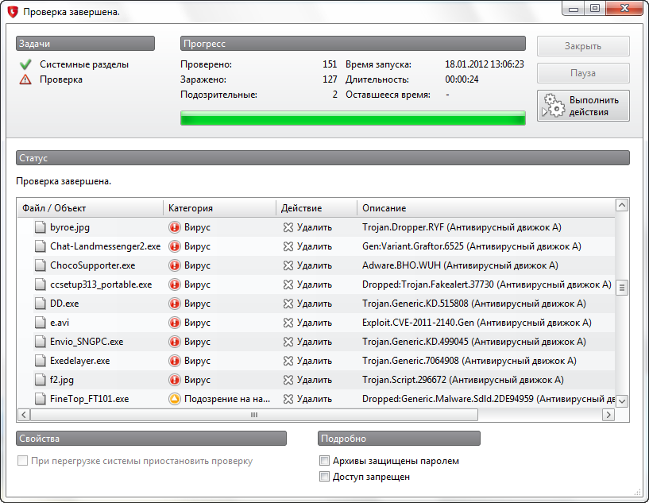Click the orange suspicion icon in FineTop_FT101.exe row

pyautogui.click(x=175, y=398)
